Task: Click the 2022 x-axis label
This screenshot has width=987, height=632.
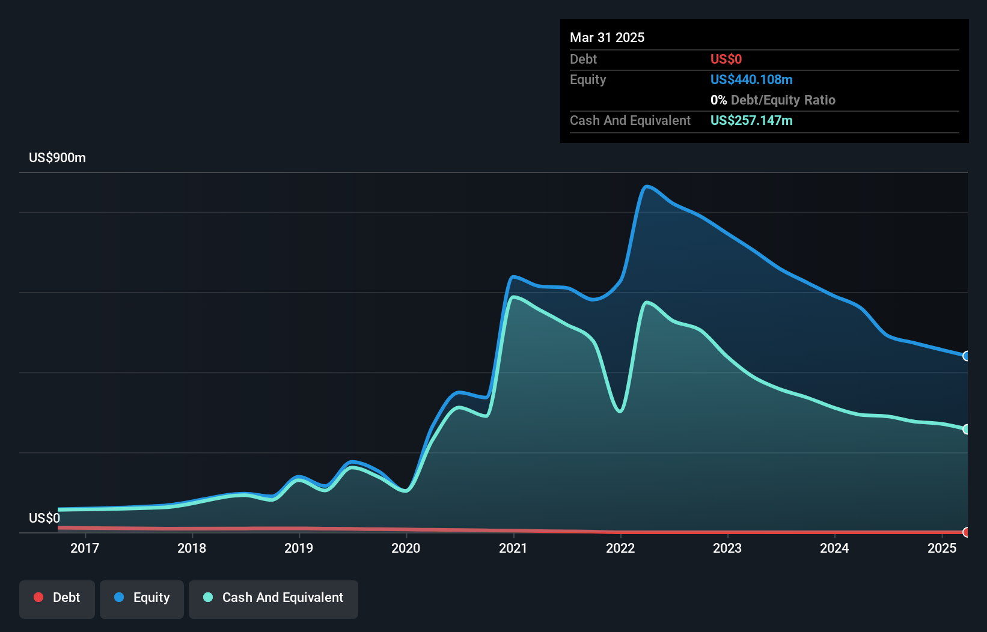Action: click(620, 548)
